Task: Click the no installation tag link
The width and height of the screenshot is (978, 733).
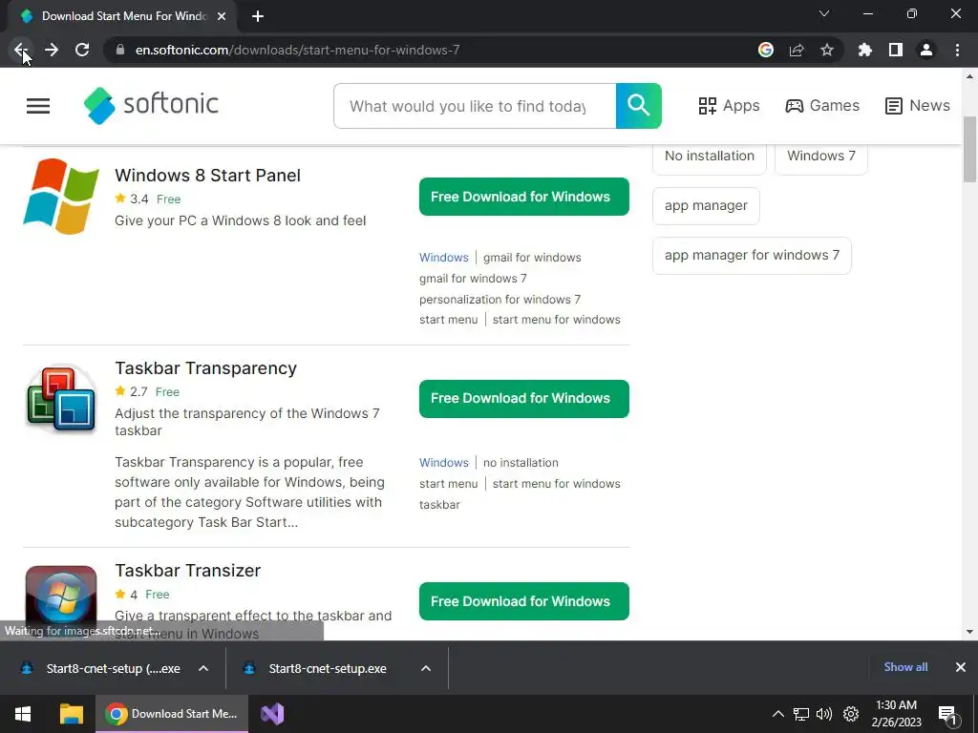Action: pyautogui.click(x=521, y=463)
